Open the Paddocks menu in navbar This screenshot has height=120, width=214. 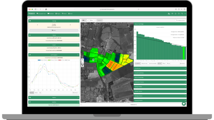point(51,14)
